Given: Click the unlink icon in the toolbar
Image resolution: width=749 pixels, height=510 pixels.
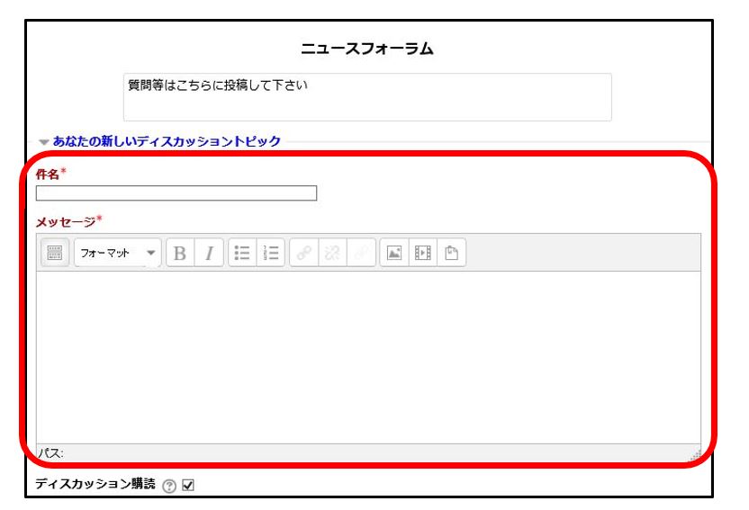Looking at the screenshot, I should coord(330,254).
